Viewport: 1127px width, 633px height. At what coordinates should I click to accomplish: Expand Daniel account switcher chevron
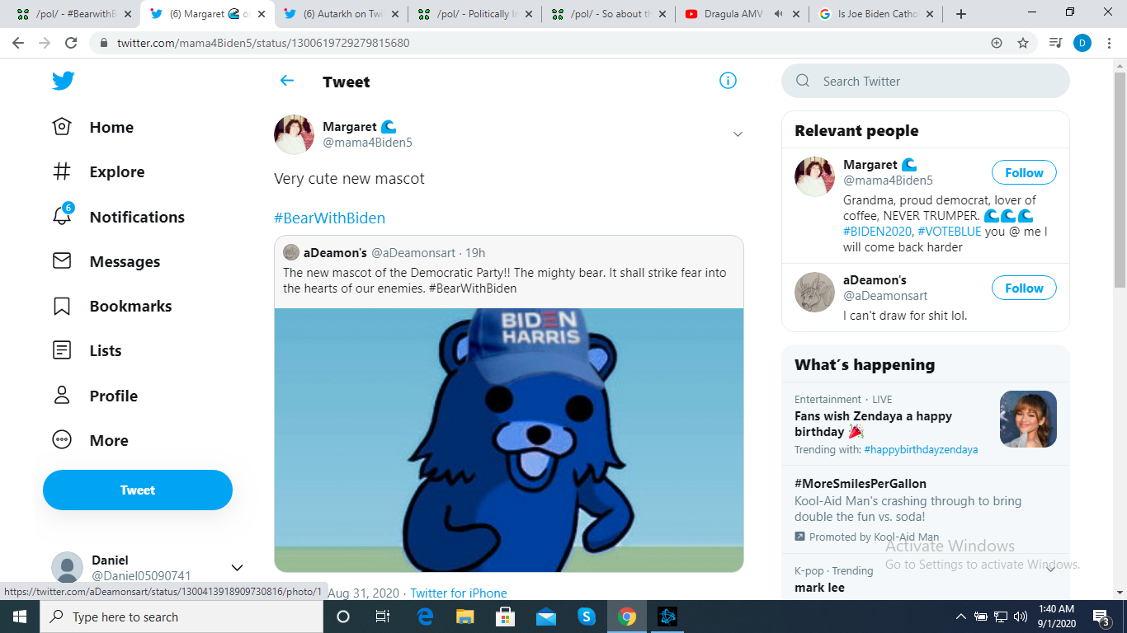click(x=237, y=568)
